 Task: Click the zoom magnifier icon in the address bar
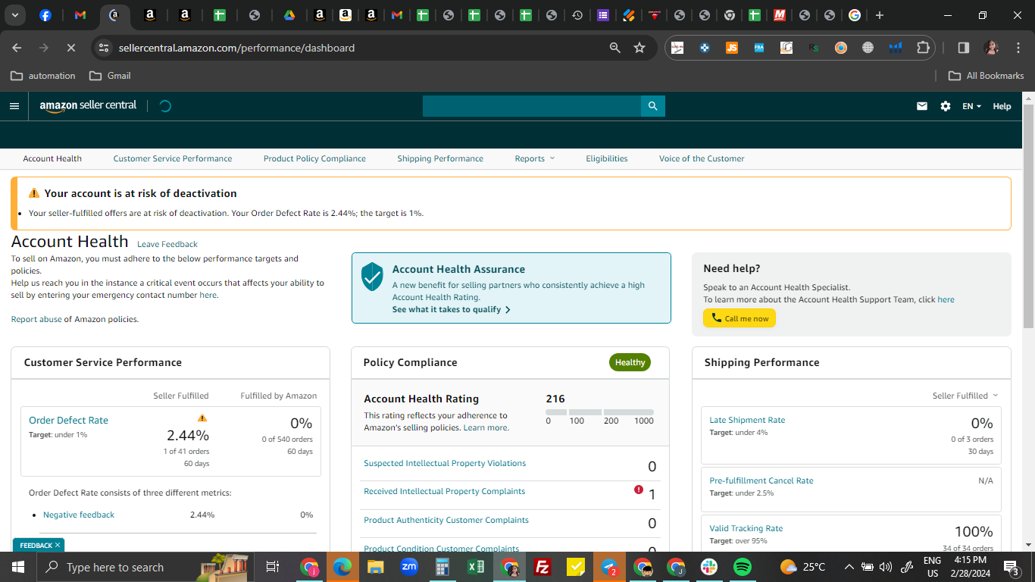615,48
